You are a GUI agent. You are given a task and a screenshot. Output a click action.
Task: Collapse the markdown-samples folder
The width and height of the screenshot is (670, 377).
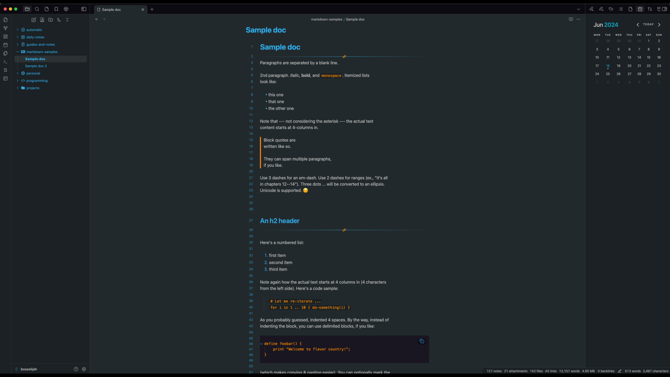(17, 52)
